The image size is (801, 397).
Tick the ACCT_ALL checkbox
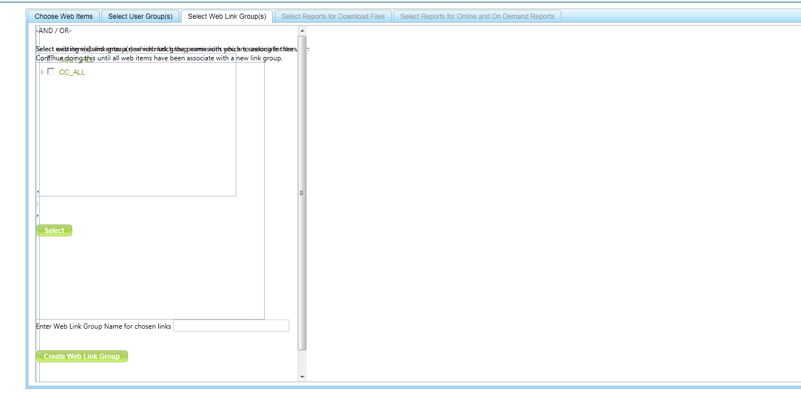coord(52,59)
